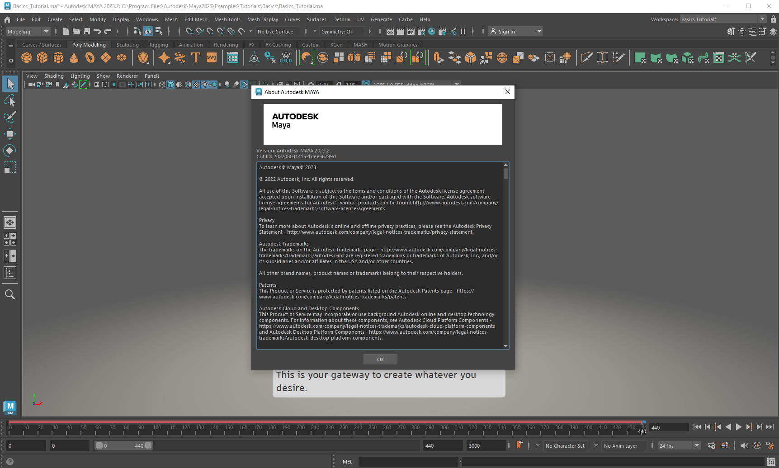This screenshot has height=468, width=779.
Task: Open the 24 fps dropdown
Action: click(679, 445)
